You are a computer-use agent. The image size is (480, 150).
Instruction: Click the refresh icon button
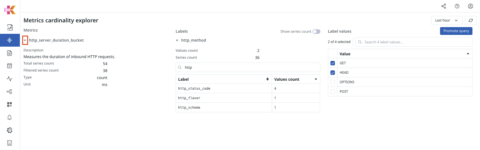tap(471, 20)
